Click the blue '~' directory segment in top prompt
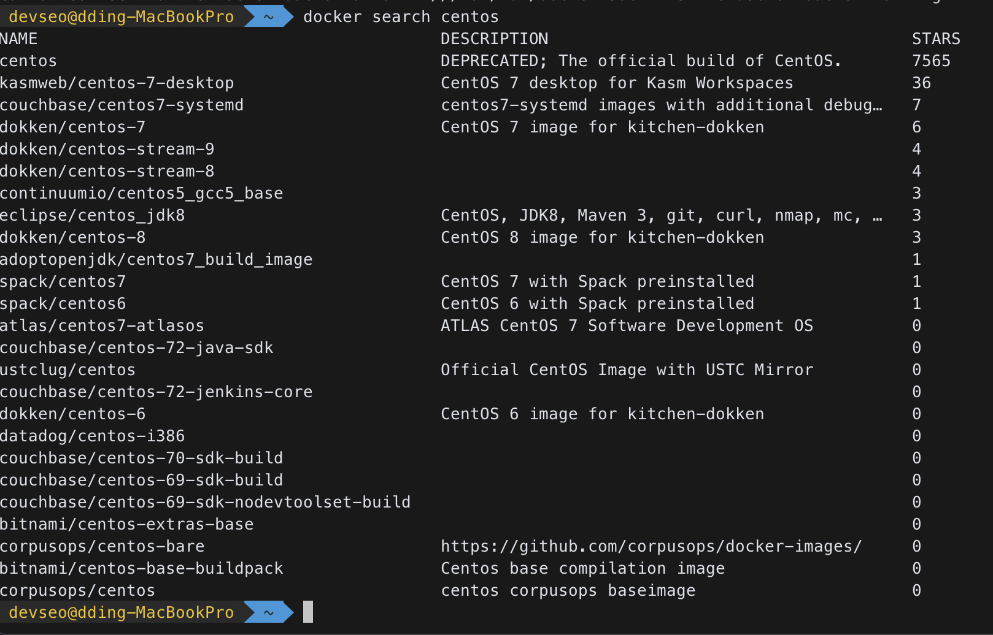The image size is (993, 635). tap(269, 17)
